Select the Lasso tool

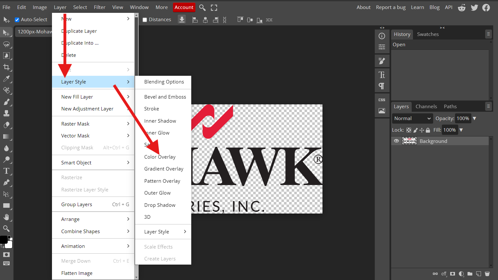point(6,44)
